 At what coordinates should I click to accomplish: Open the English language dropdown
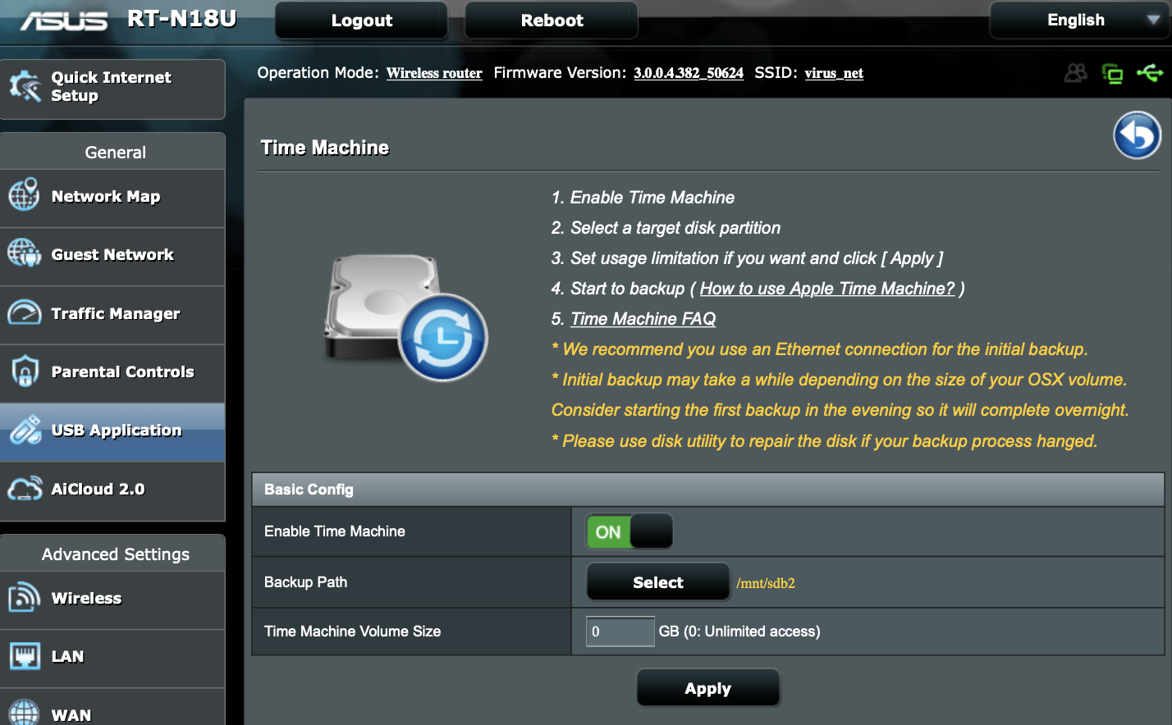point(1080,21)
